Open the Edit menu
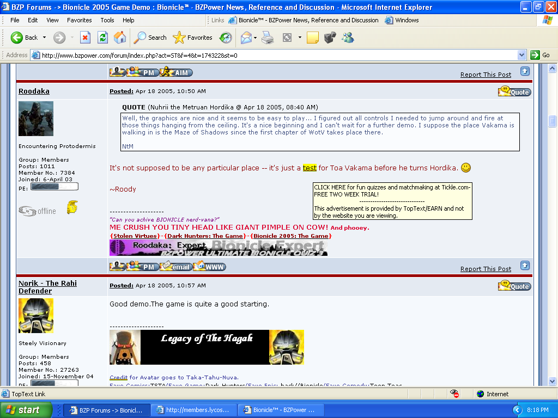The image size is (558, 418). [x=33, y=20]
